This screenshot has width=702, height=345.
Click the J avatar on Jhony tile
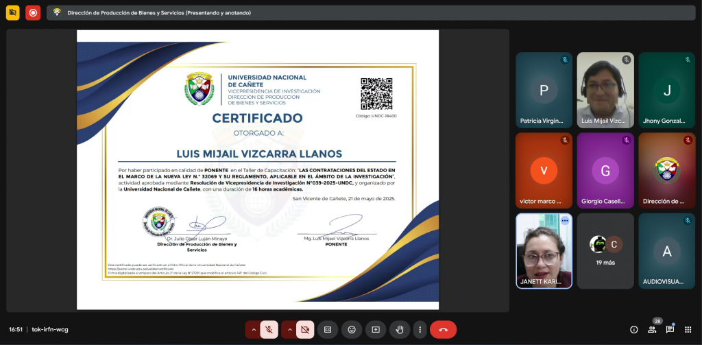pos(666,90)
